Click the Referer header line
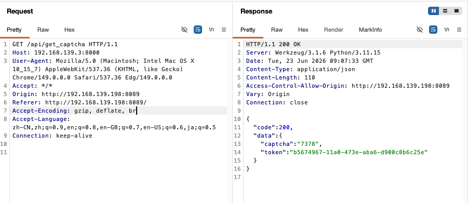The height and width of the screenshot is (203, 468). [79, 102]
